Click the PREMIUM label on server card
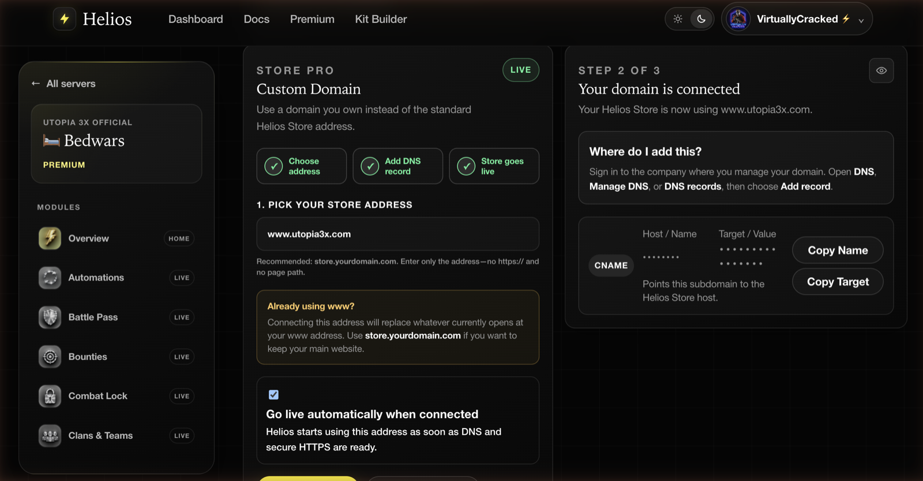 coord(64,165)
